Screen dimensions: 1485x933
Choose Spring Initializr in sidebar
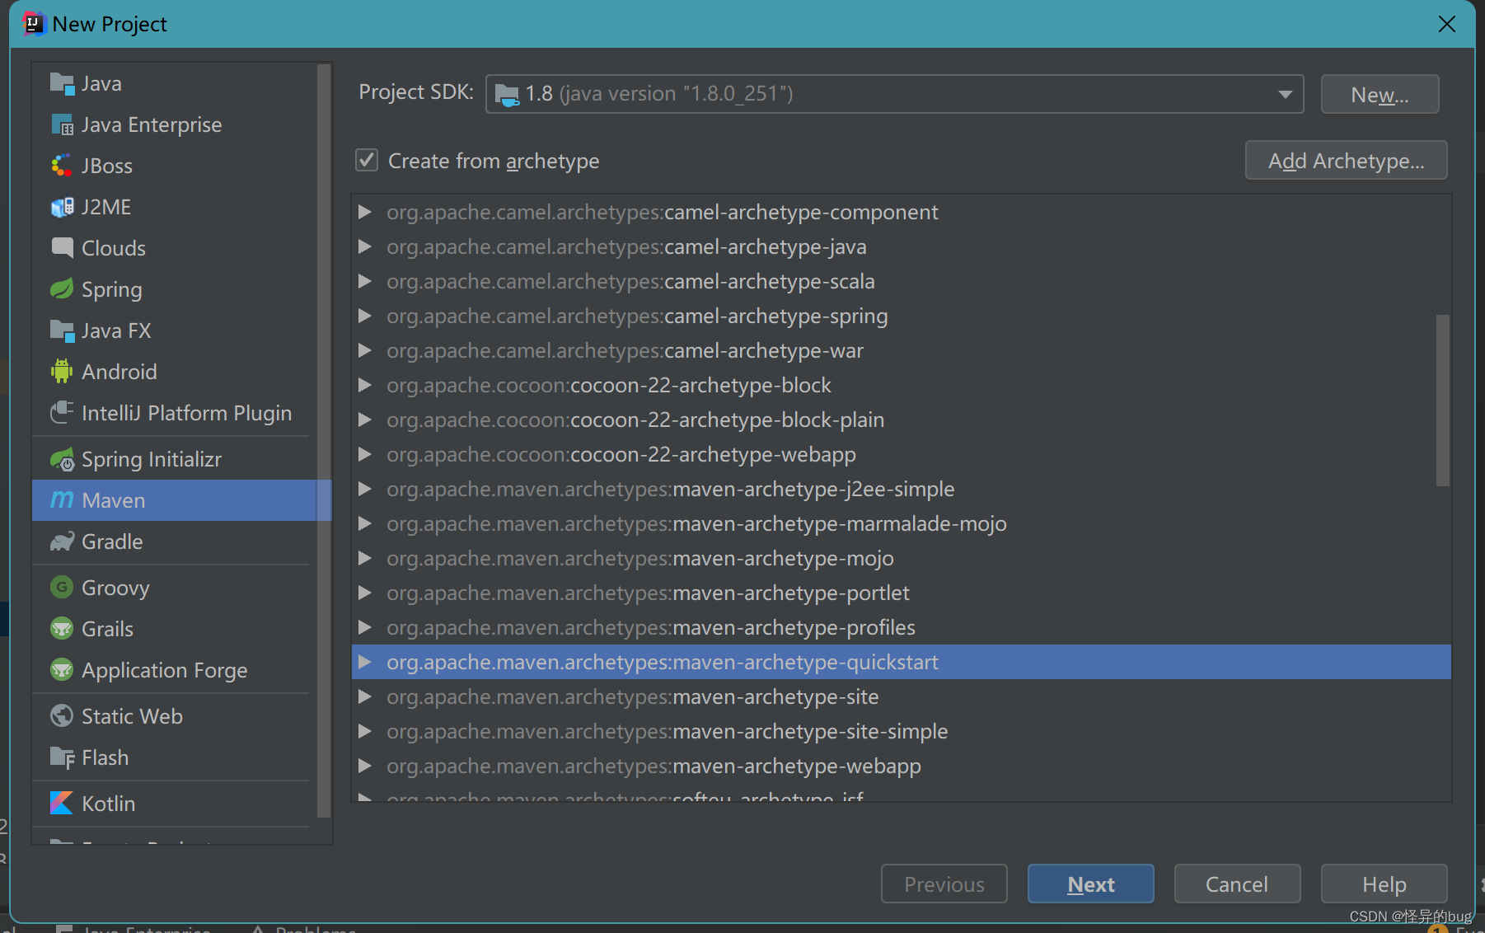[x=175, y=459]
